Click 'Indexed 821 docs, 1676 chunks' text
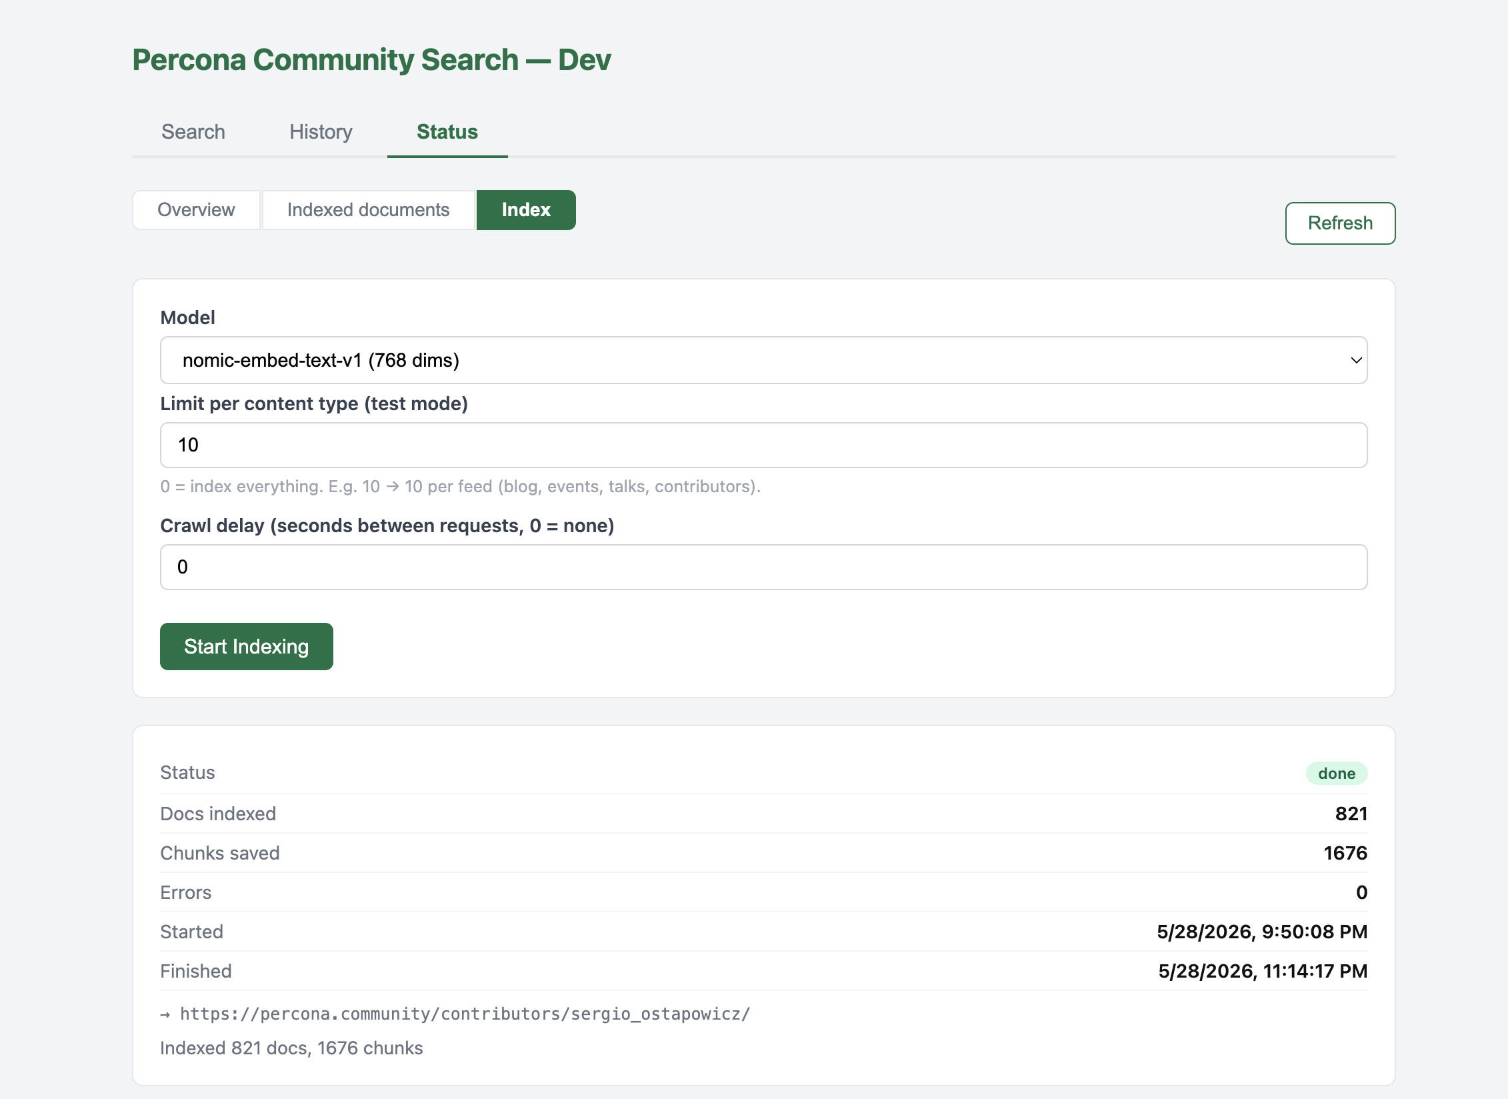 point(291,1048)
